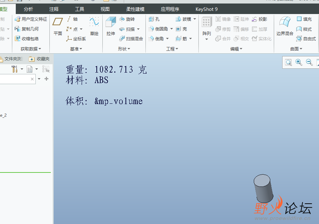Image resolution: width=319 pixels, height=224 pixels.
Task: Select the 边界混合 tool
Action: [x=285, y=26]
